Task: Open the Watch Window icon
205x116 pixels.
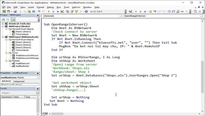Action: click(178, 11)
